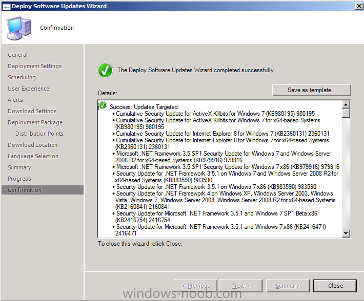Click the .NET 3.5 SP1 x64 (KB979916) entry
Image resolution: width=364 pixels, height=301 pixels.
click(x=223, y=157)
